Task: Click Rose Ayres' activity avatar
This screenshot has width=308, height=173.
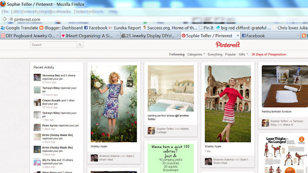Action: click(x=37, y=127)
